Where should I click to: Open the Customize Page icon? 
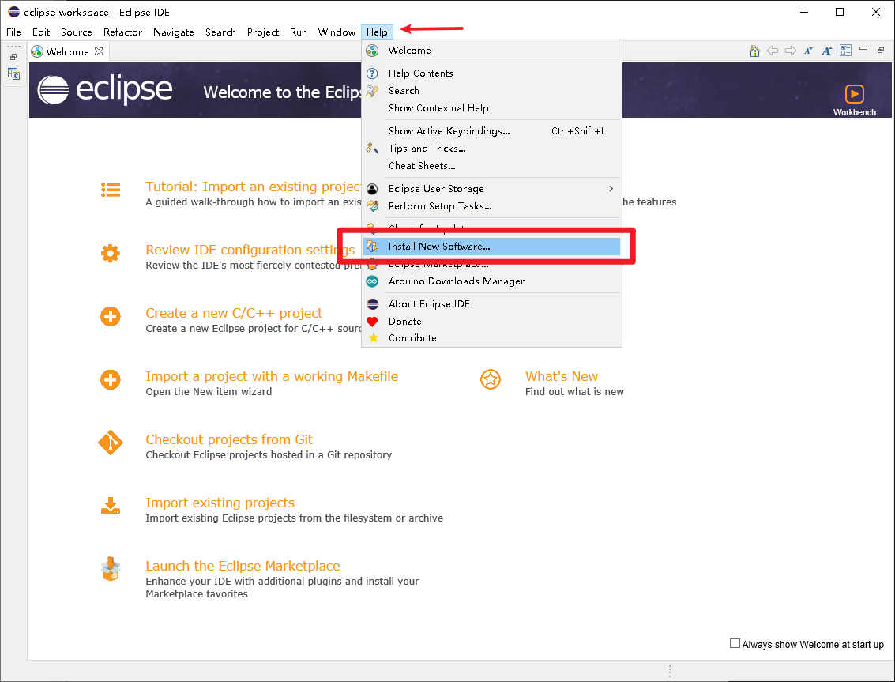(x=845, y=50)
